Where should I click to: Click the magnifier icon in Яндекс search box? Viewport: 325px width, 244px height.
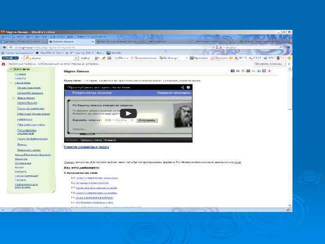click(x=281, y=47)
